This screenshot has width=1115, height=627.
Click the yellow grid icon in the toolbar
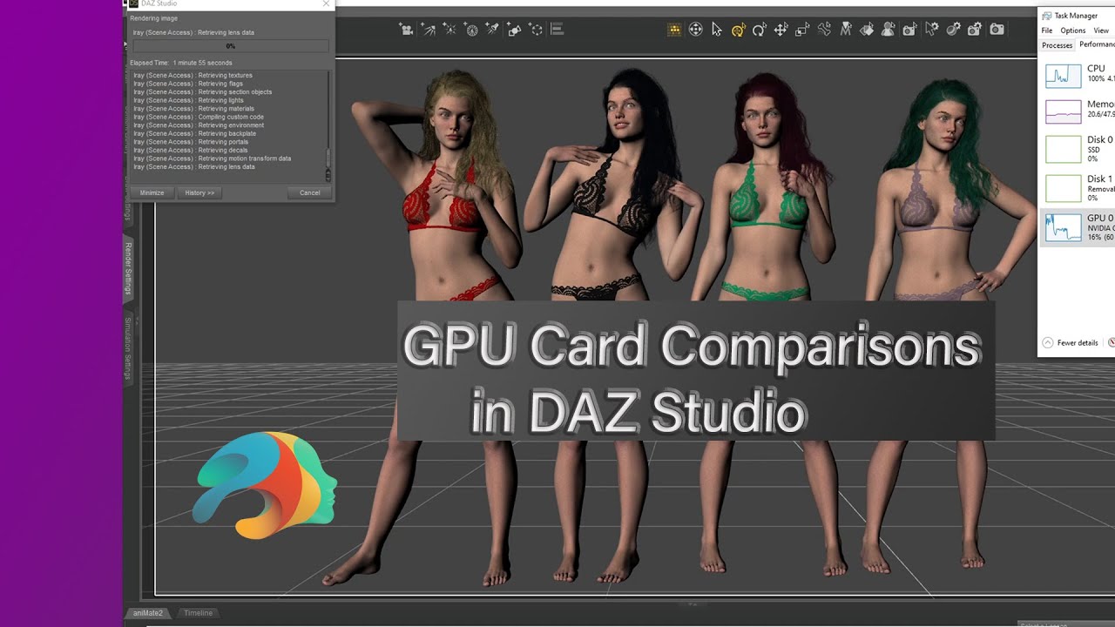point(675,30)
